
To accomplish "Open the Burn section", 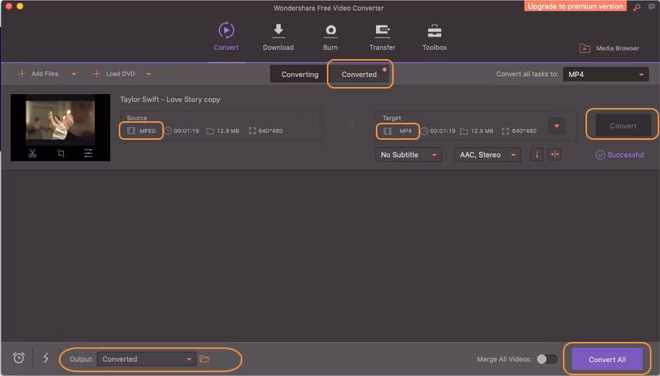I will pos(331,37).
